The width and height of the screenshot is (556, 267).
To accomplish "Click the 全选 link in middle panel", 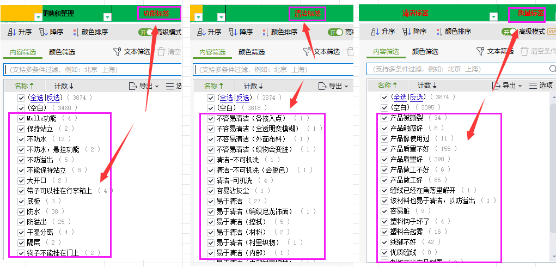I will pos(226,98).
